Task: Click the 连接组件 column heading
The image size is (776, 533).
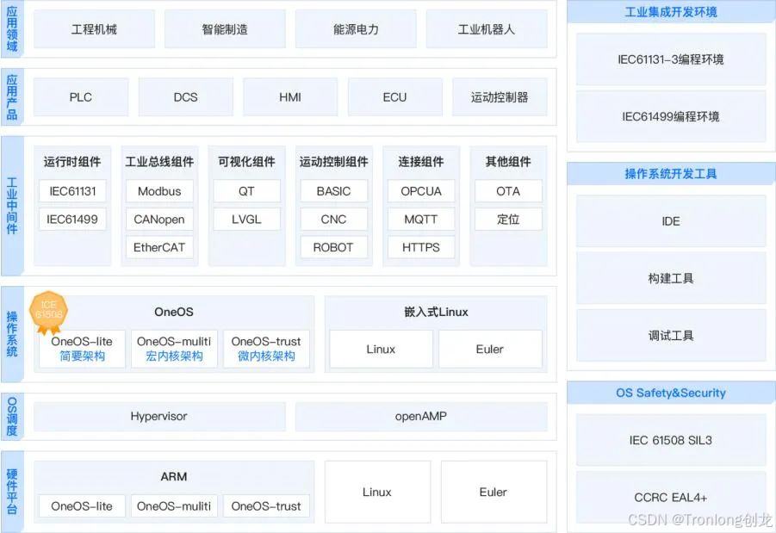Action: coord(421,162)
